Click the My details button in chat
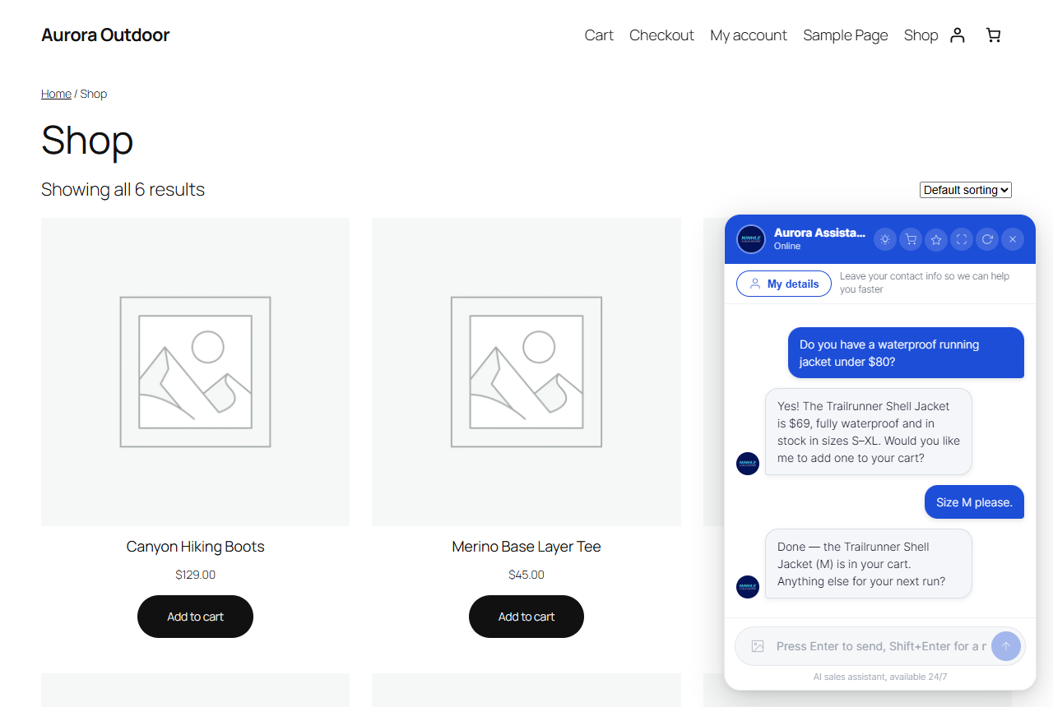The width and height of the screenshot is (1053, 707). (x=784, y=284)
